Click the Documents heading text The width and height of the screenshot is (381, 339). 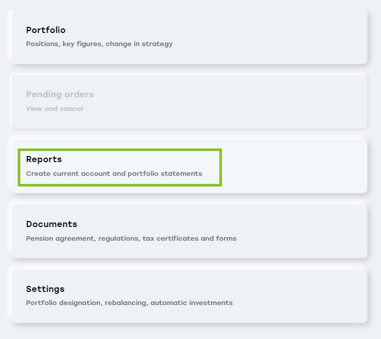(52, 224)
